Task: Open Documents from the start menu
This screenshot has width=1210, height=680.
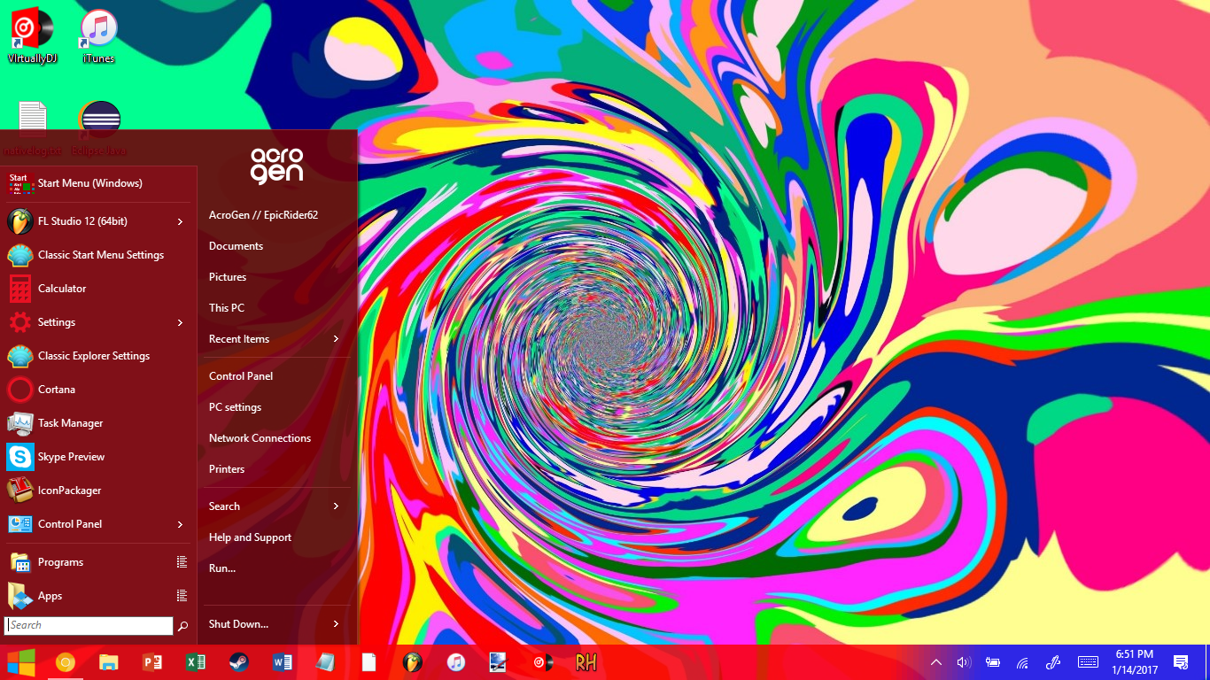Action: pyautogui.click(x=275, y=246)
